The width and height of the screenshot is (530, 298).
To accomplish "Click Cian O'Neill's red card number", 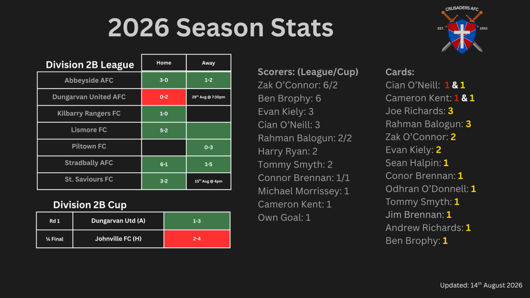I will click(x=447, y=85).
